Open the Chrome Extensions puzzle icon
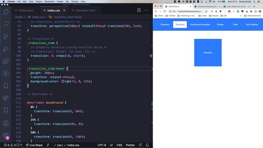 (x=251, y=12)
